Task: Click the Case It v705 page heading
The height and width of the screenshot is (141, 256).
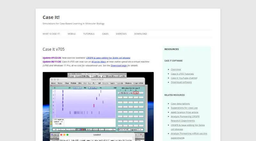Action: (x=53, y=49)
